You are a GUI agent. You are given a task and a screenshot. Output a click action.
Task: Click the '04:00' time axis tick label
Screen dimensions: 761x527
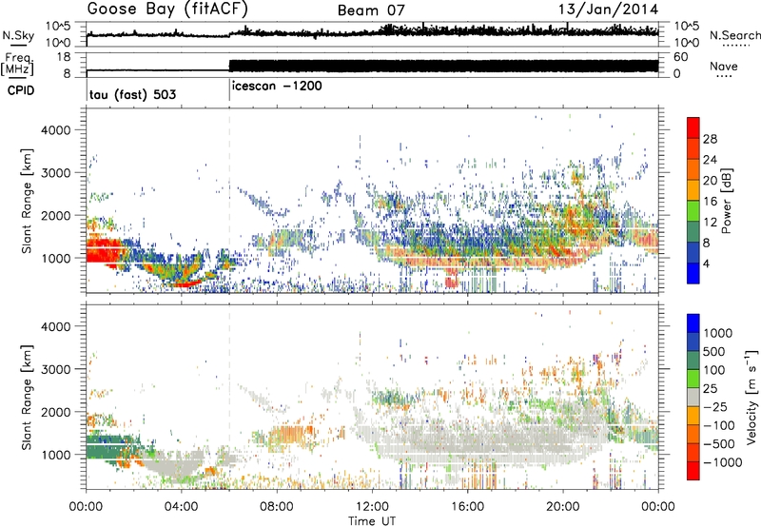[x=182, y=507]
